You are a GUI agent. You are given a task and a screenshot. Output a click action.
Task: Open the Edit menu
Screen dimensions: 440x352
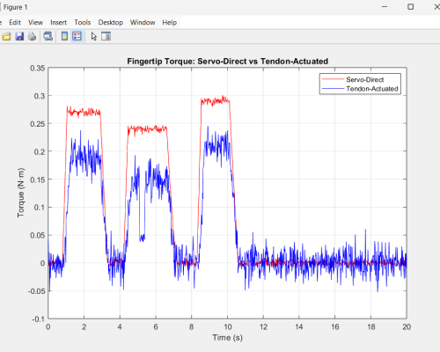point(15,22)
